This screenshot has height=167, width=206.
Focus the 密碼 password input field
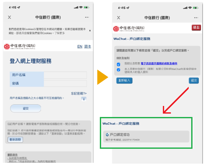click(65, 83)
